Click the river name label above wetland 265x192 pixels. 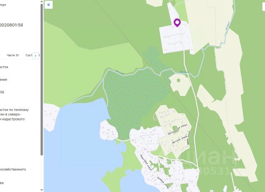point(120,72)
